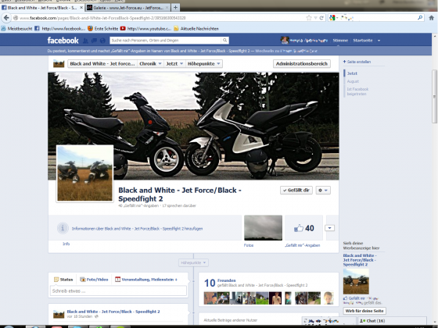Click the first friend avatar in Freunden box
This screenshot has width=438, height=328.
click(x=210, y=298)
